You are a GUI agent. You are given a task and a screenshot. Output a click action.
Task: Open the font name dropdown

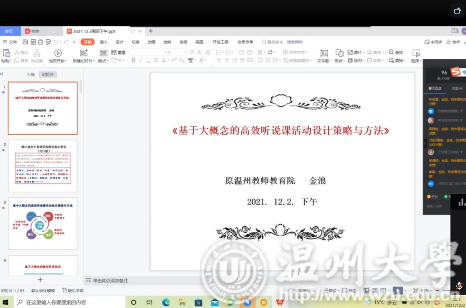click(165, 52)
